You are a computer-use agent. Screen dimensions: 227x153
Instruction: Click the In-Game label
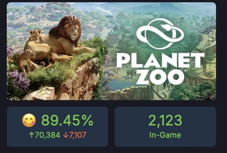[x=165, y=135]
